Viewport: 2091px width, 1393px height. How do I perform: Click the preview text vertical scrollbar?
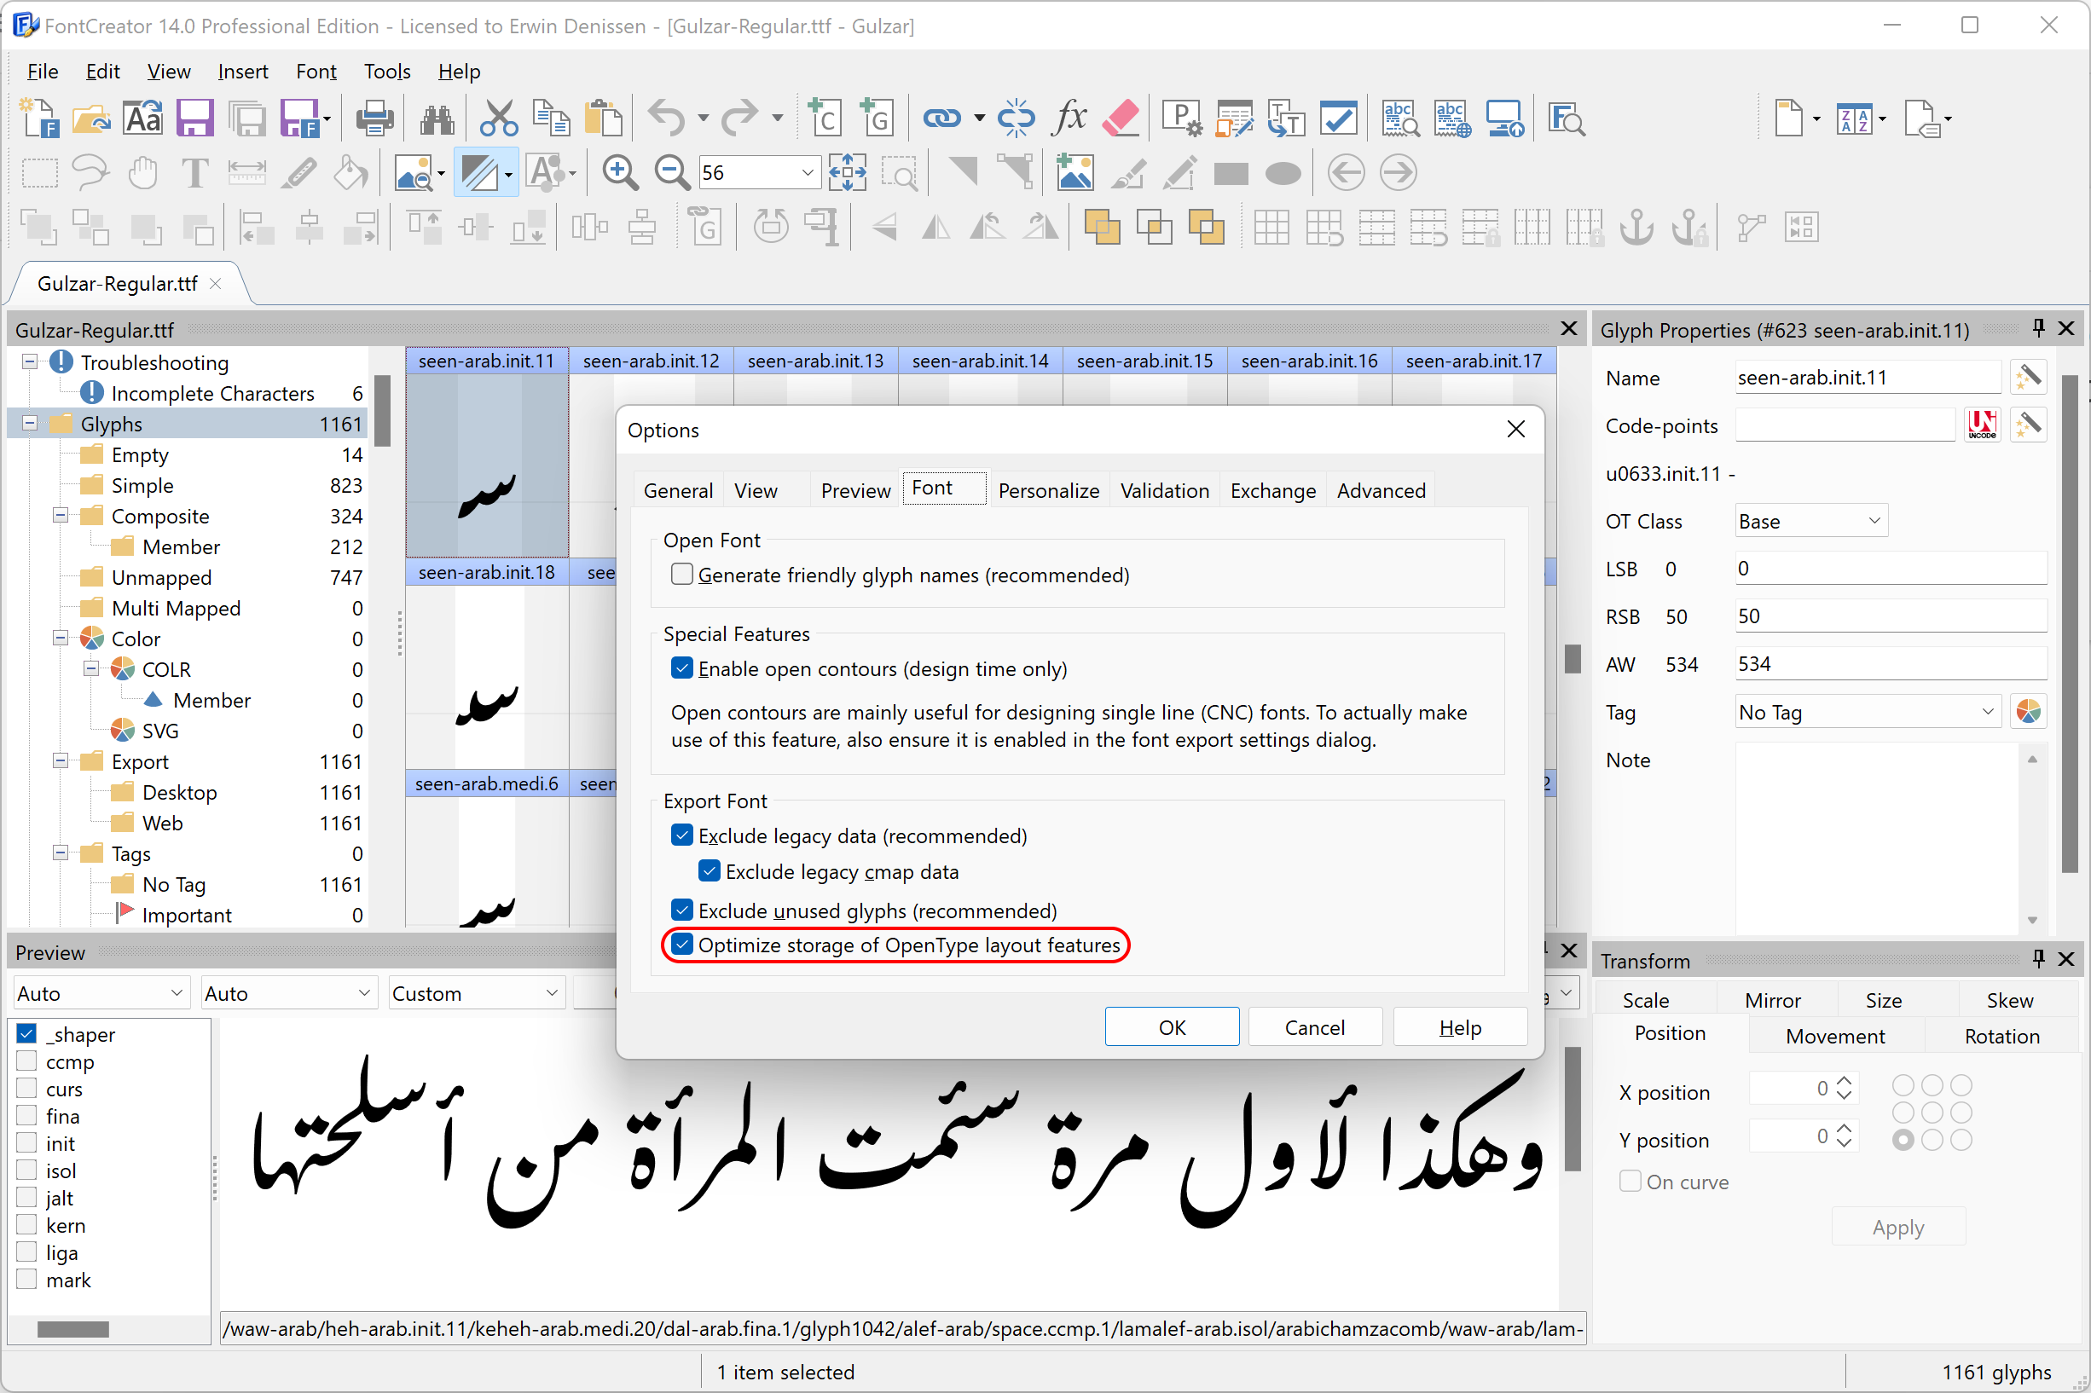point(1572,1107)
